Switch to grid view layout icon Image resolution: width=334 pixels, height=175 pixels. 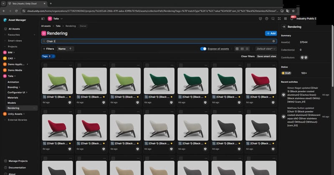(237, 49)
